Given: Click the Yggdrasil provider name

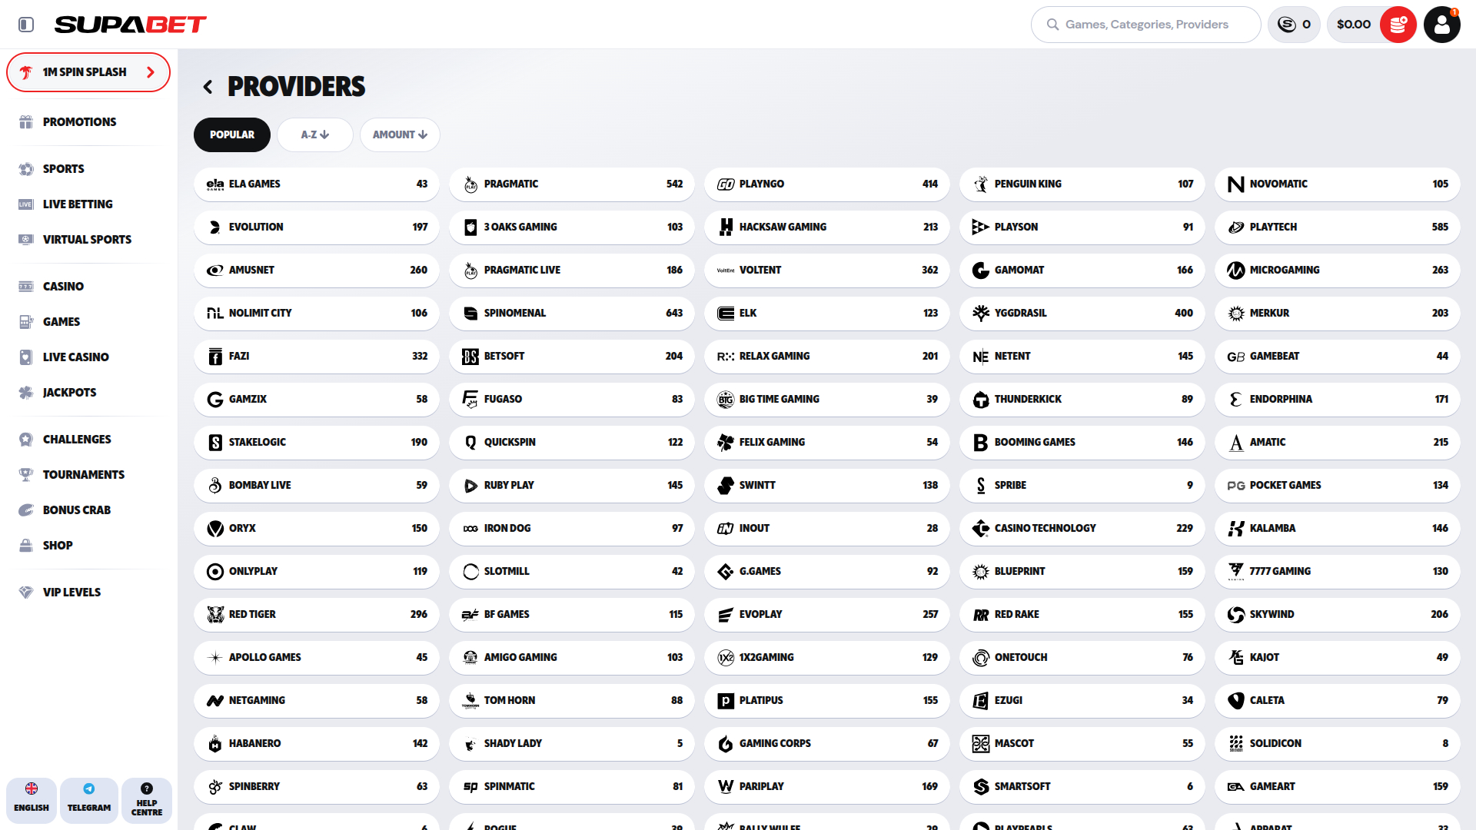Looking at the screenshot, I should coord(1021,314).
